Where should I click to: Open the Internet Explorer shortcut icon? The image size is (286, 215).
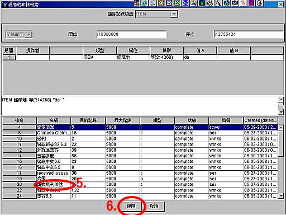pos(144,3)
